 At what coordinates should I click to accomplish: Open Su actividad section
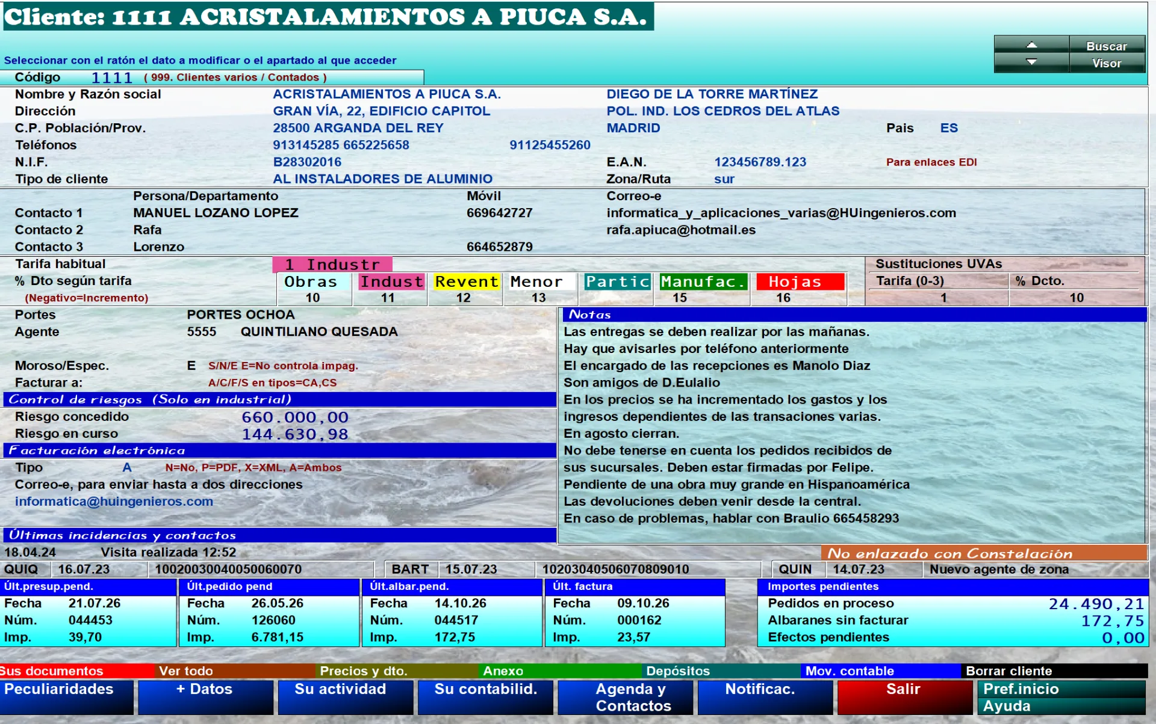(346, 697)
